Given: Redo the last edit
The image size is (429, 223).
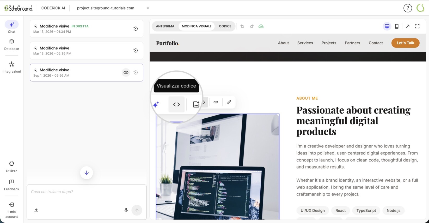Looking at the screenshot, I should pos(252,26).
